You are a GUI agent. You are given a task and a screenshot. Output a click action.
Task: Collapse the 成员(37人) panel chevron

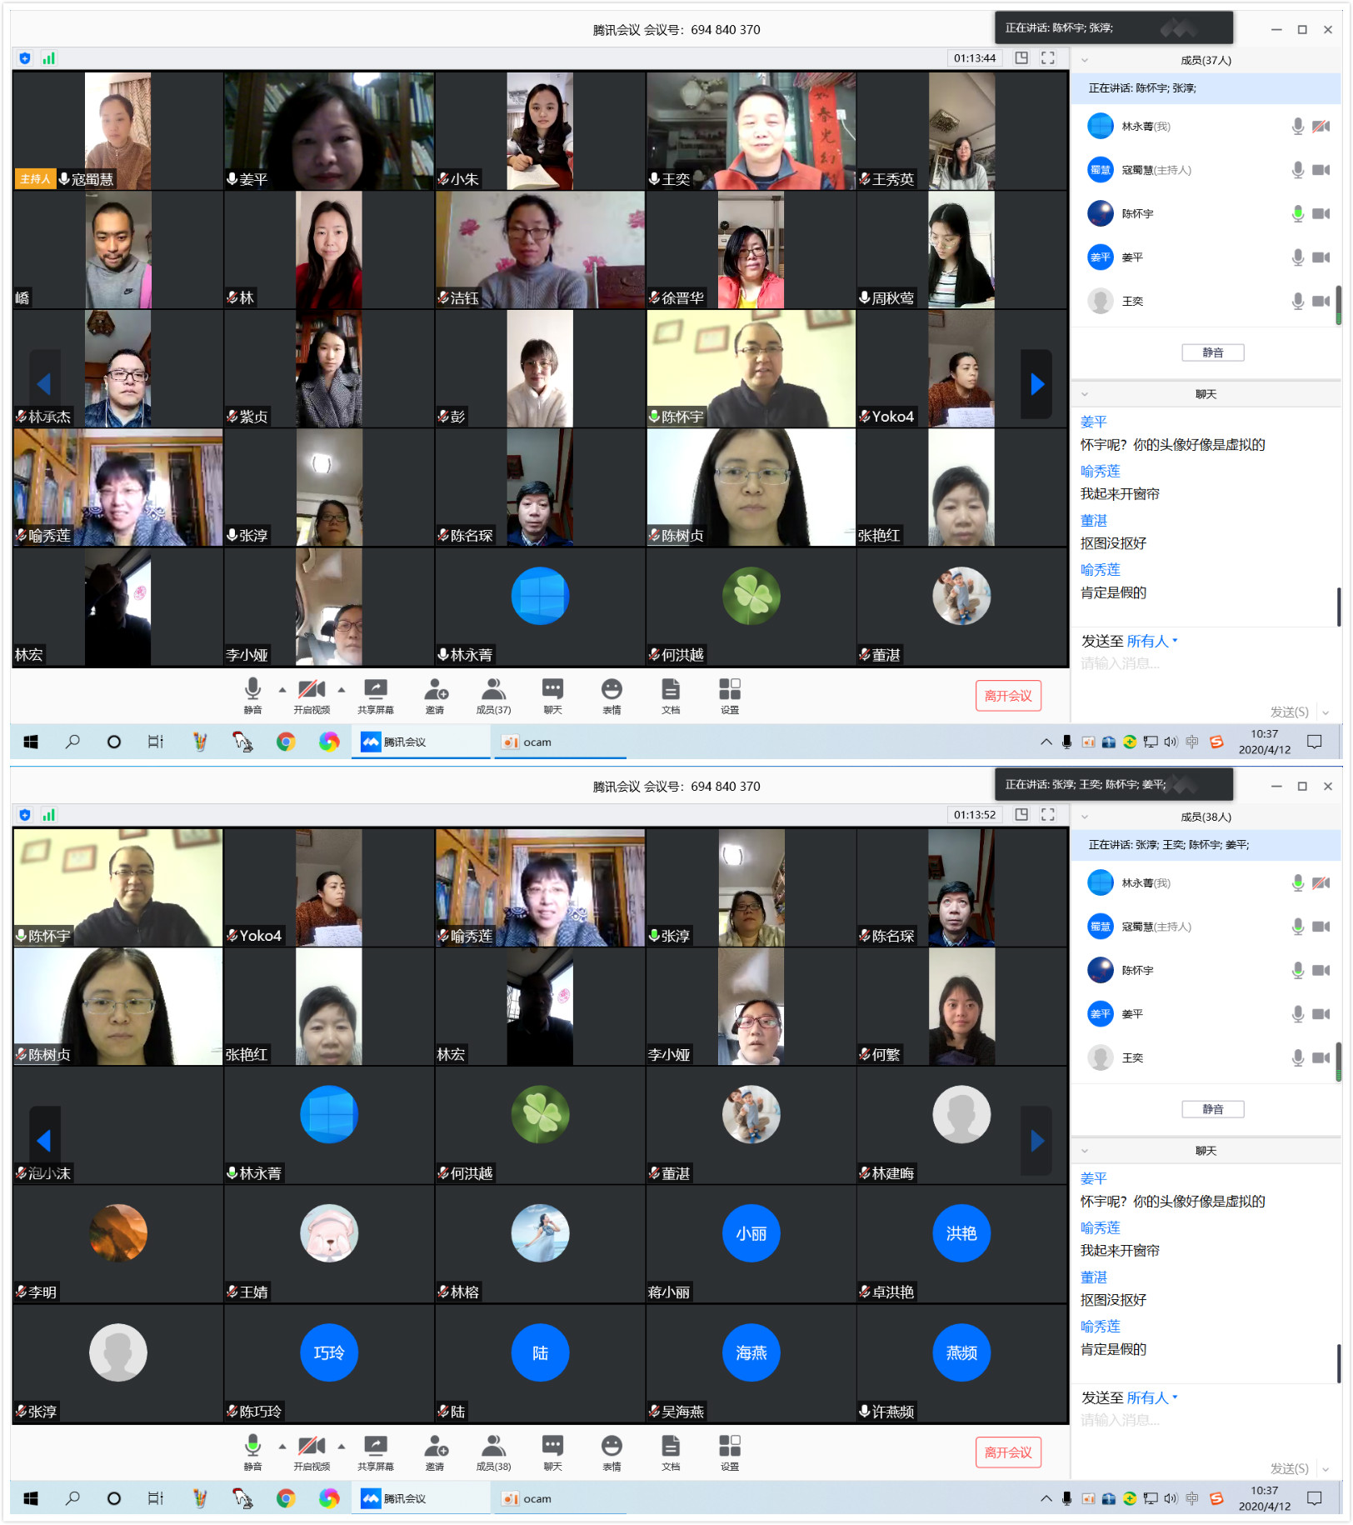click(1085, 60)
